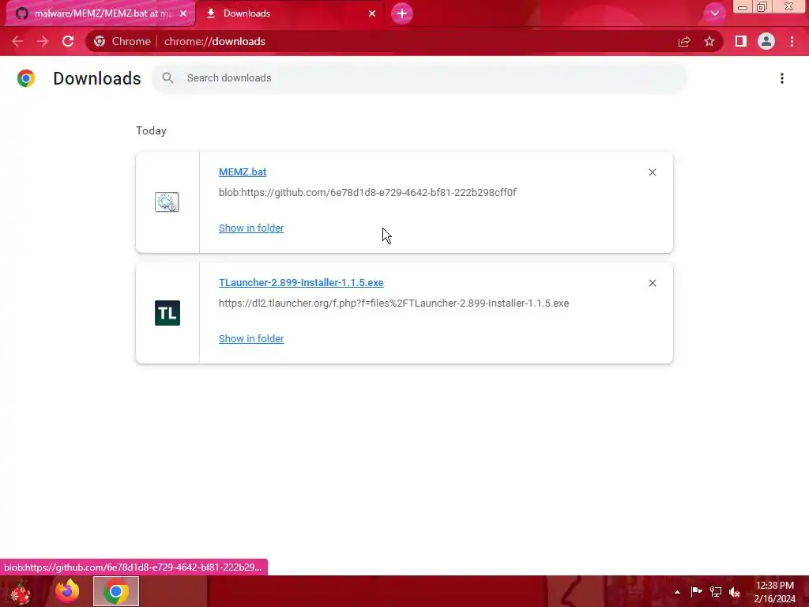The height and width of the screenshot is (607, 809).
Task: Show hidden system tray icons
Action: coord(677,592)
